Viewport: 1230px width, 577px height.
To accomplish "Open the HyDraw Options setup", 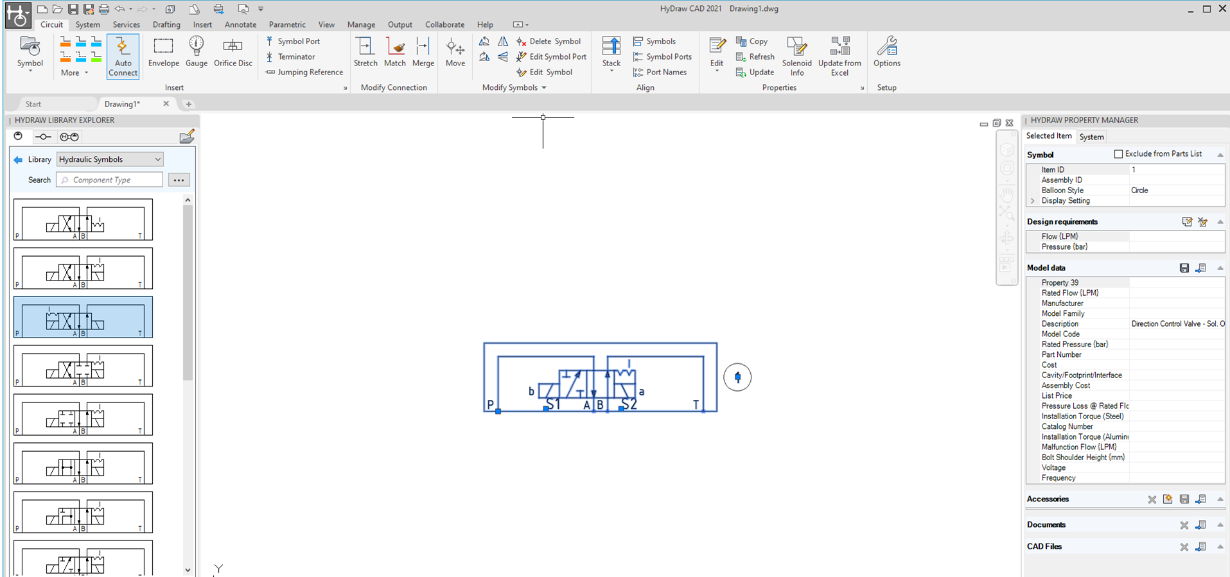I will (886, 53).
